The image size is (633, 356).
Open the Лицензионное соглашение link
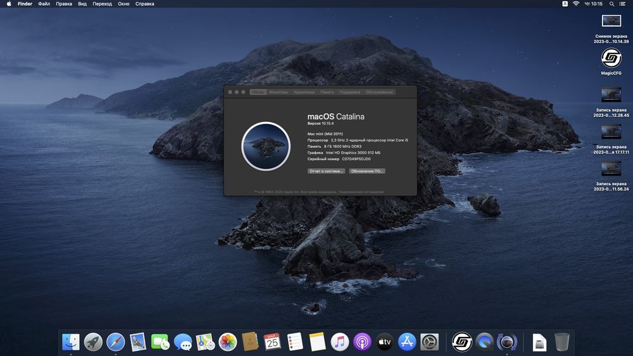coord(361,192)
